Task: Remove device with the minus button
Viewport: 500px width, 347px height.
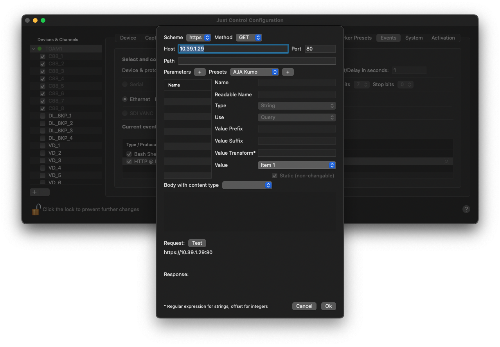Action: 45,192
